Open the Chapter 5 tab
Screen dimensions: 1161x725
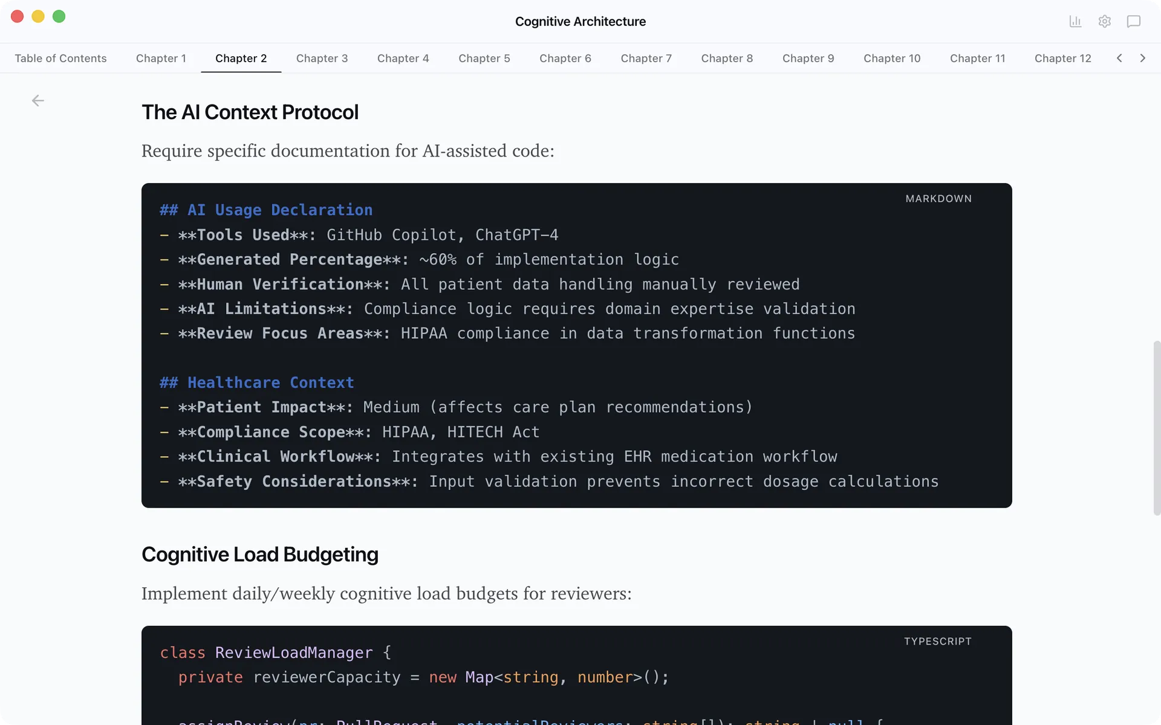coord(484,59)
